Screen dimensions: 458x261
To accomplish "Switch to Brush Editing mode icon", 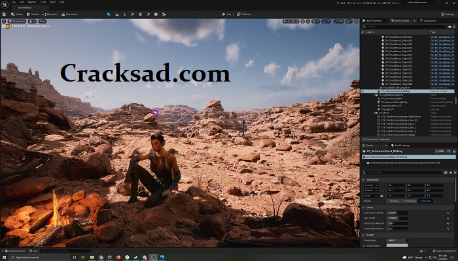I will point(156,14).
